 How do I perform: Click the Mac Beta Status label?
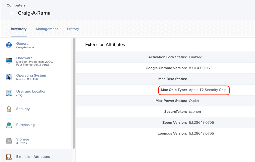point(173,79)
